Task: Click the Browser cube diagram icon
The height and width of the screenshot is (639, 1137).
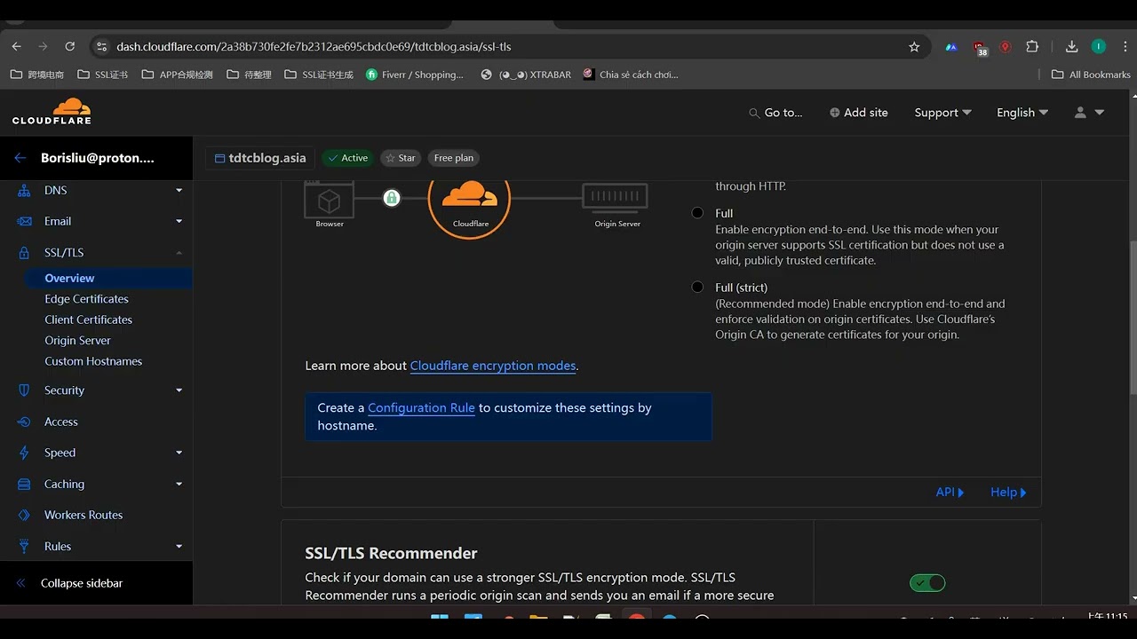Action: [x=330, y=201]
